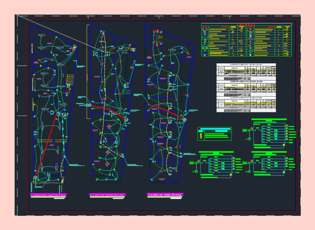Select the title of the topmost white load table

coord(246,64)
